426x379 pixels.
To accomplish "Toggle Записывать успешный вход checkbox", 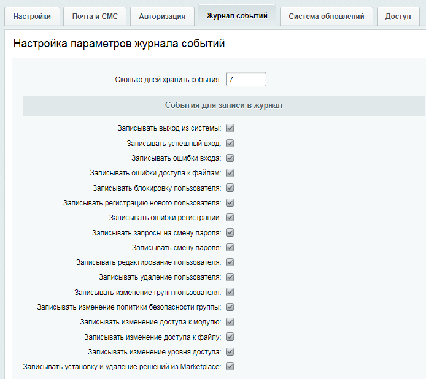I will click(230, 143).
